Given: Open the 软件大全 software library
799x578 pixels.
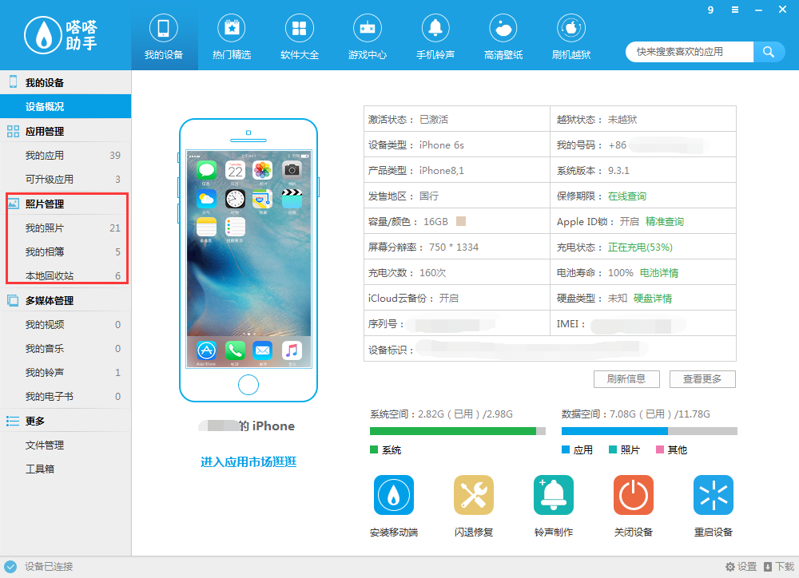Looking at the screenshot, I should (299, 36).
